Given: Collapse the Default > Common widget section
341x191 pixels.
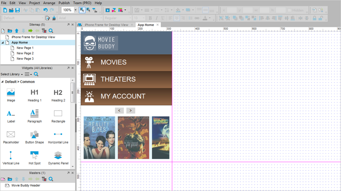Looking at the screenshot, I should point(3,82).
